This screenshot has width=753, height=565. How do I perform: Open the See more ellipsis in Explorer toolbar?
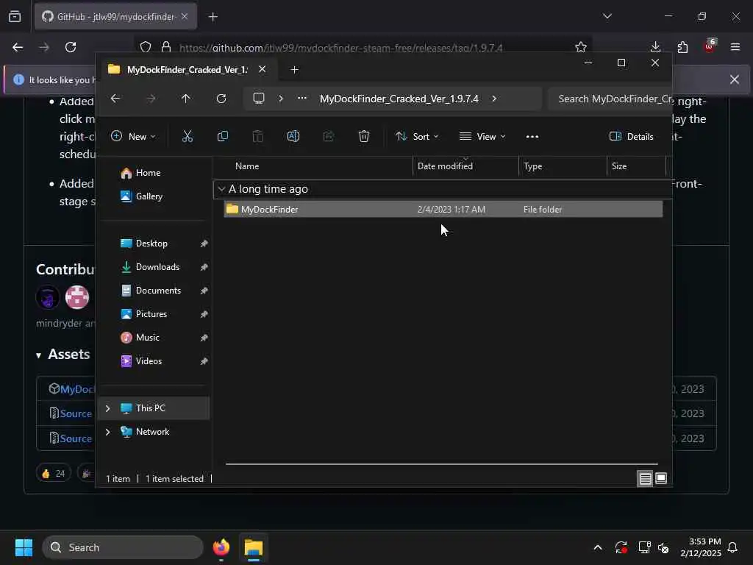click(x=532, y=136)
